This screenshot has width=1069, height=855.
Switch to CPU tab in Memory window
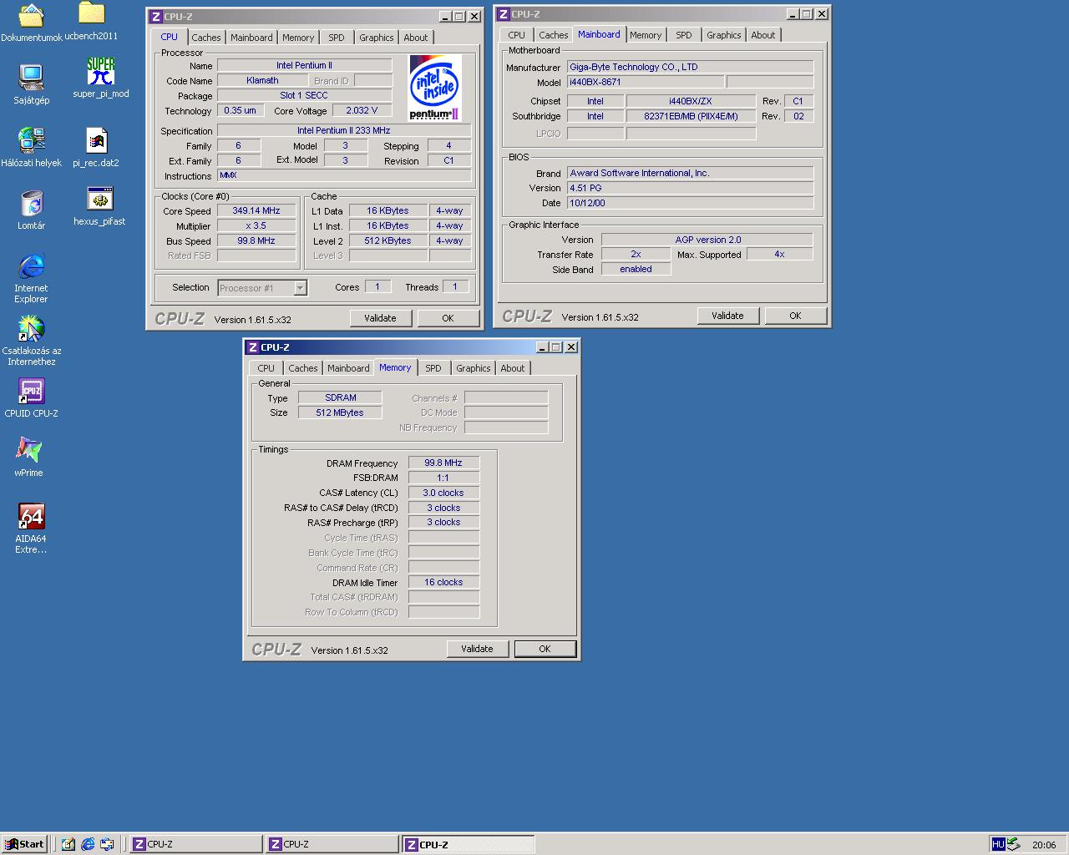tap(266, 368)
